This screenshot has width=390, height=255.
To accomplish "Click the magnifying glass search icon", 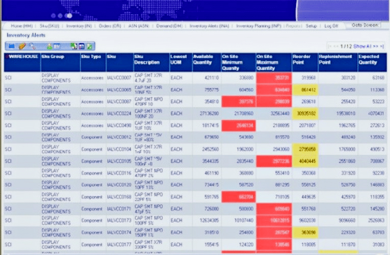I will [x=32, y=46].
